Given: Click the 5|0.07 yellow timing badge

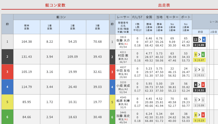Looking at the screenshot, I should point(199,60).
